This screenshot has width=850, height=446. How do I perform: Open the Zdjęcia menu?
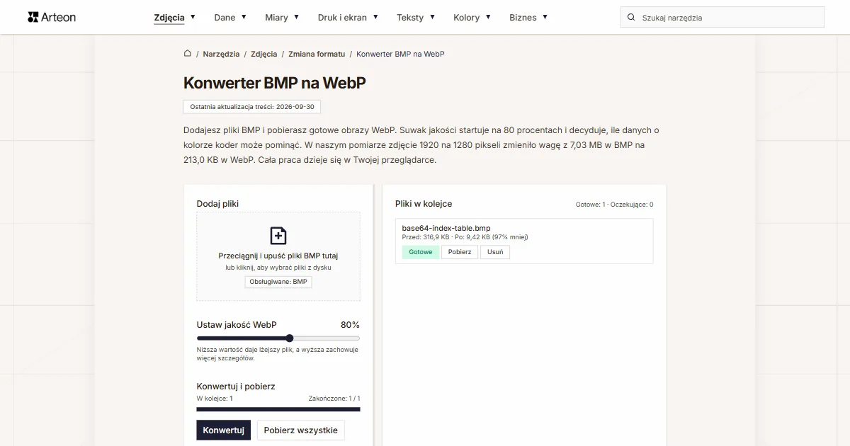tap(169, 18)
